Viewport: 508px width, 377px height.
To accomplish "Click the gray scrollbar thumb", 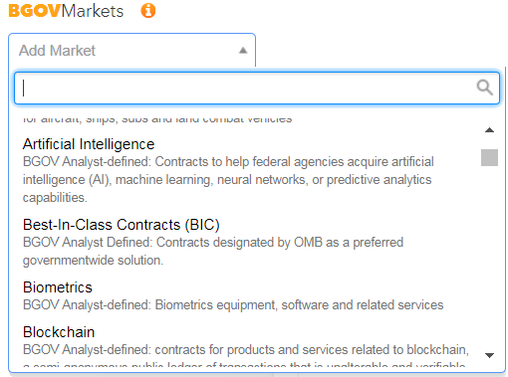I will 489,157.
